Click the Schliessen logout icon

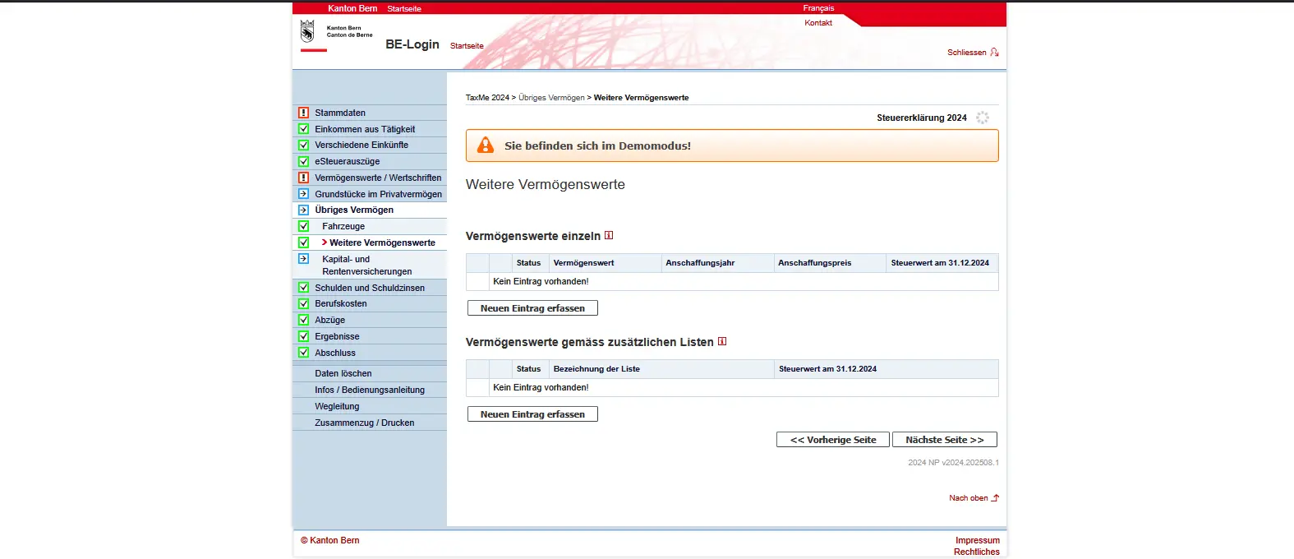(994, 53)
